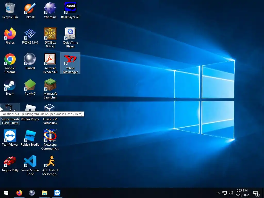Click the Roblox Player shortcut
The height and width of the screenshot is (198, 264).
point(30,113)
